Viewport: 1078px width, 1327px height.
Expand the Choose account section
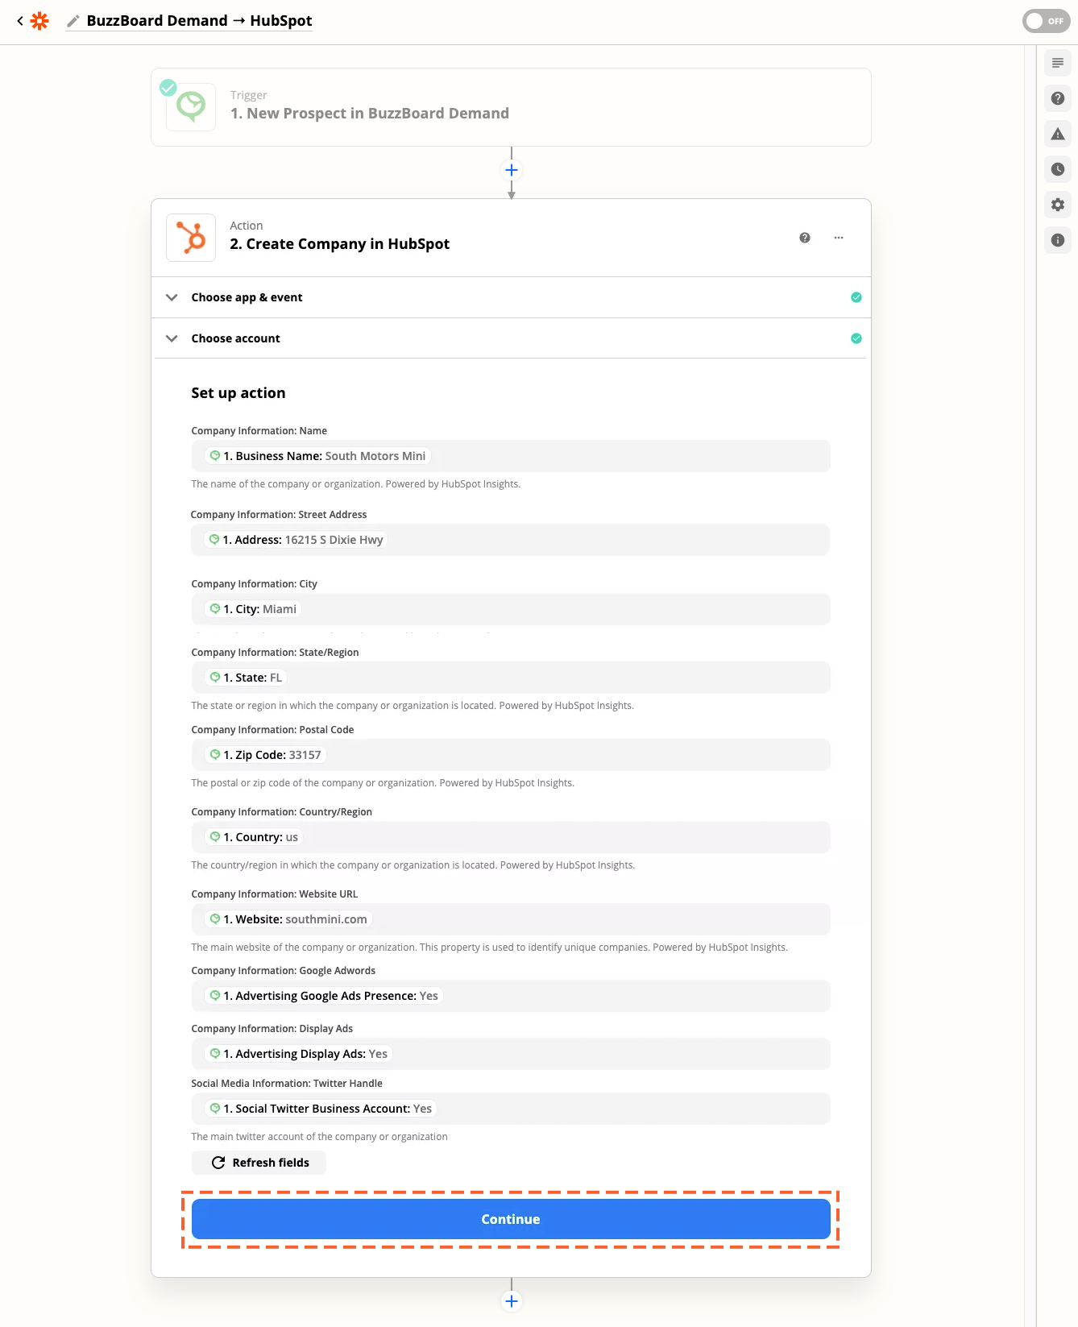[x=511, y=338]
